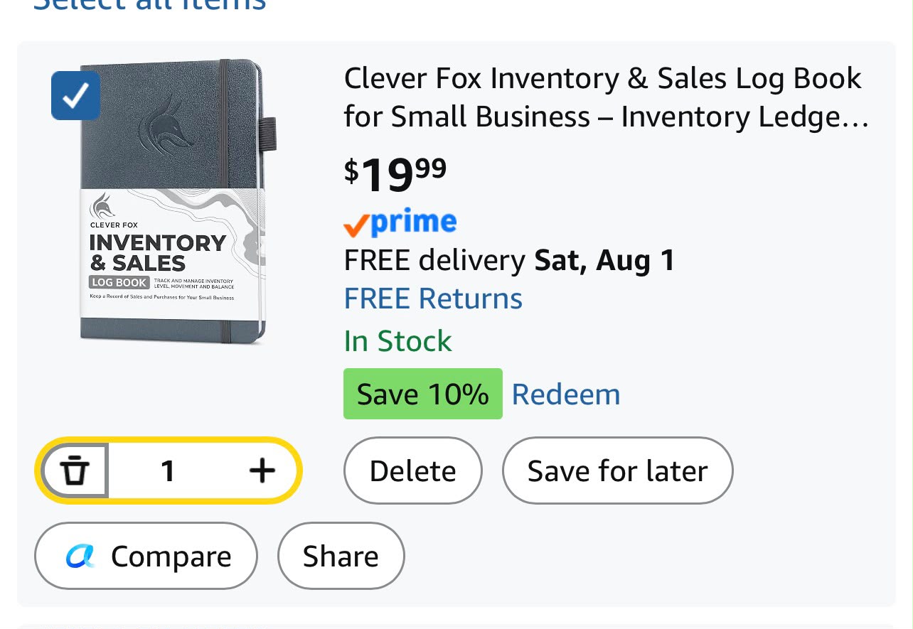Click the Delete button
Image resolution: width=913 pixels, height=629 pixels.
tap(412, 471)
